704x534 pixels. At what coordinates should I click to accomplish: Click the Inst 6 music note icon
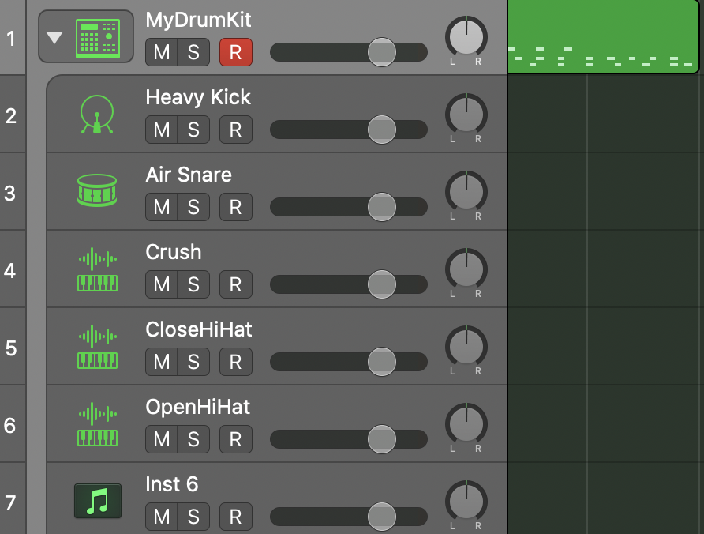point(97,501)
